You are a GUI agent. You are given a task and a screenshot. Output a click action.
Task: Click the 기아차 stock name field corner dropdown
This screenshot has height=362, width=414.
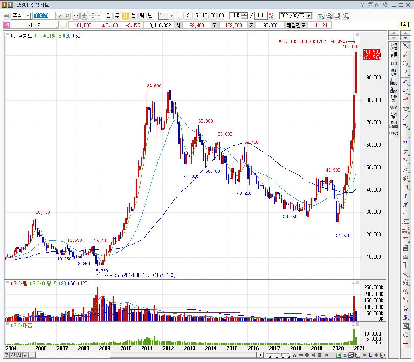tap(57, 26)
